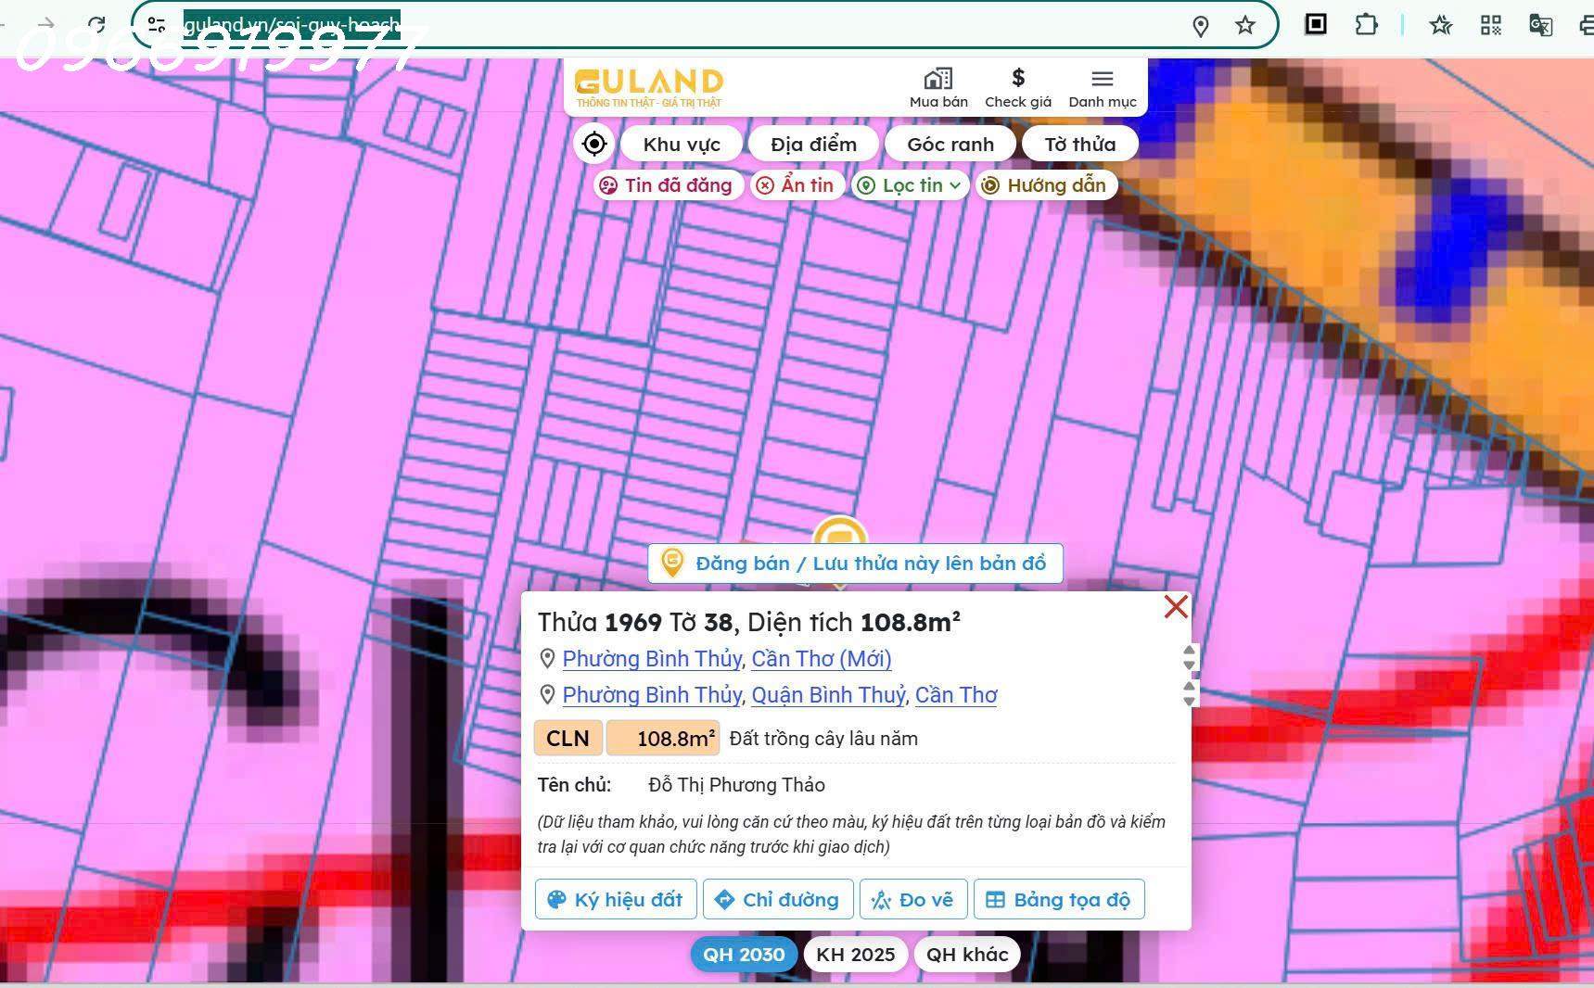Click the down arrow beside Quận Bình Thuỷ

point(1190,703)
